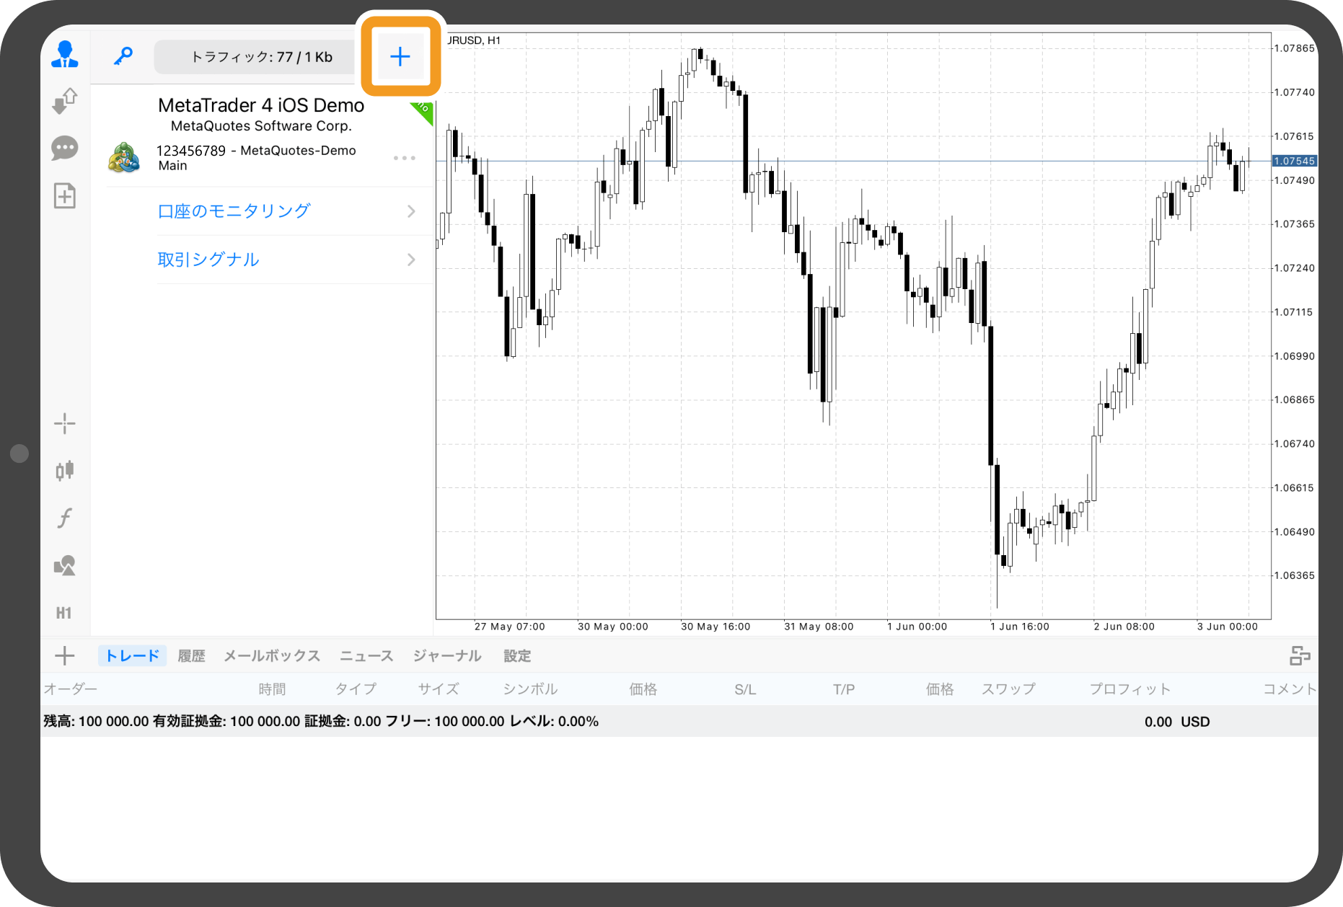
Task: Open 取引シグナル trading signals link
Action: coord(208,260)
